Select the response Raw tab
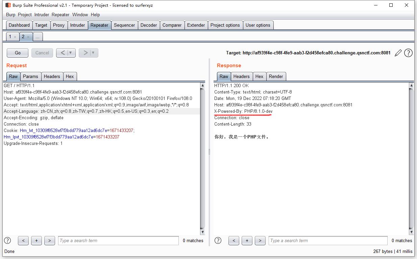Screen dimensions: 417x259 [224, 76]
